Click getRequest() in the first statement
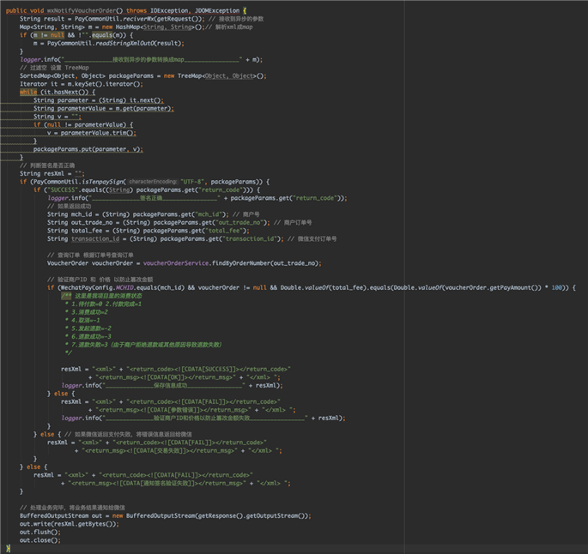588x554 pixels. (x=178, y=19)
